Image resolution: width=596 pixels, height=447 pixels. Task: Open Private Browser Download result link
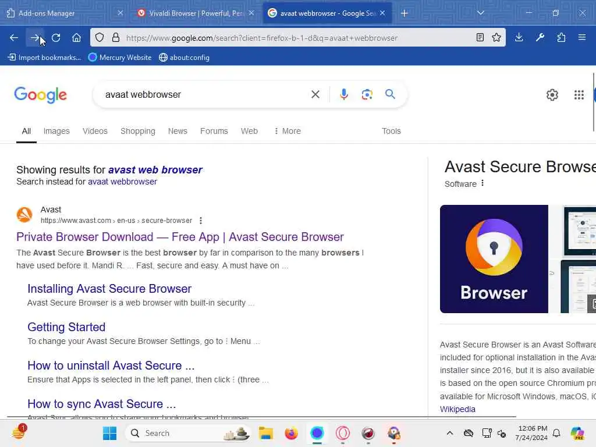click(180, 237)
